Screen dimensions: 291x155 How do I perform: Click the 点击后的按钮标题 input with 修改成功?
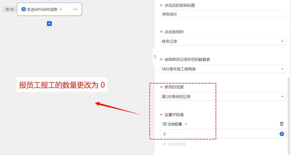coord(223,14)
